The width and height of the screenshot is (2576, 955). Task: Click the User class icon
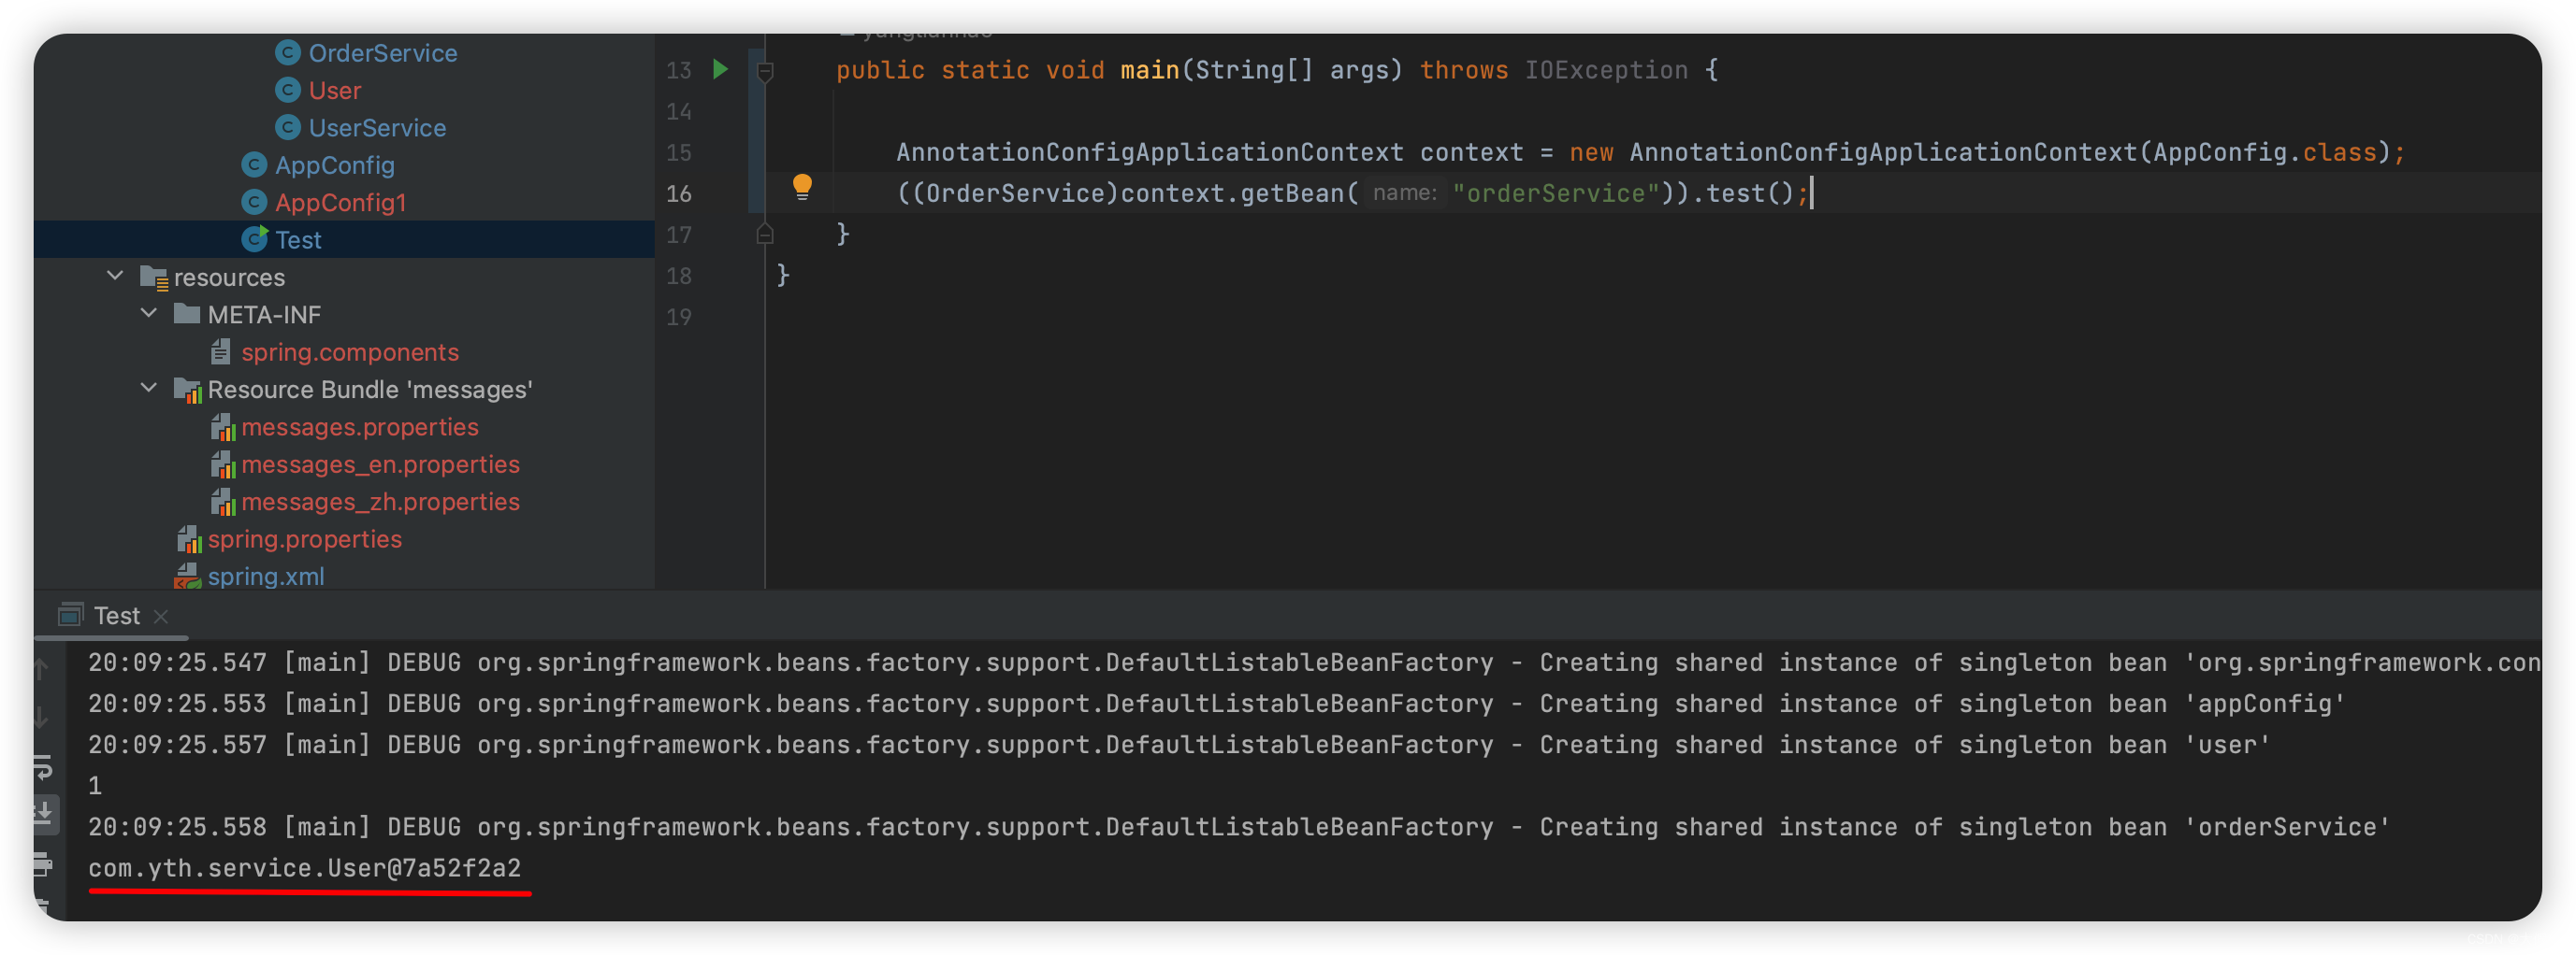point(288,90)
